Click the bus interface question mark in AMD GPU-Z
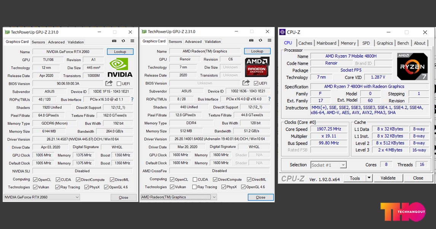Screen dimensions: 436x229 pos(269,99)
